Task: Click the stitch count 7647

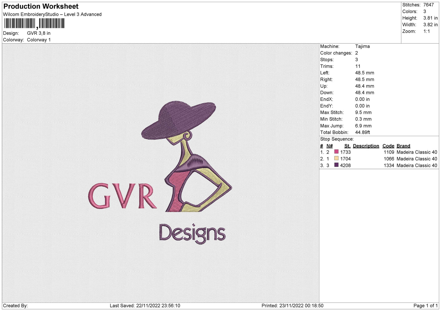Action: coord(428,5)
